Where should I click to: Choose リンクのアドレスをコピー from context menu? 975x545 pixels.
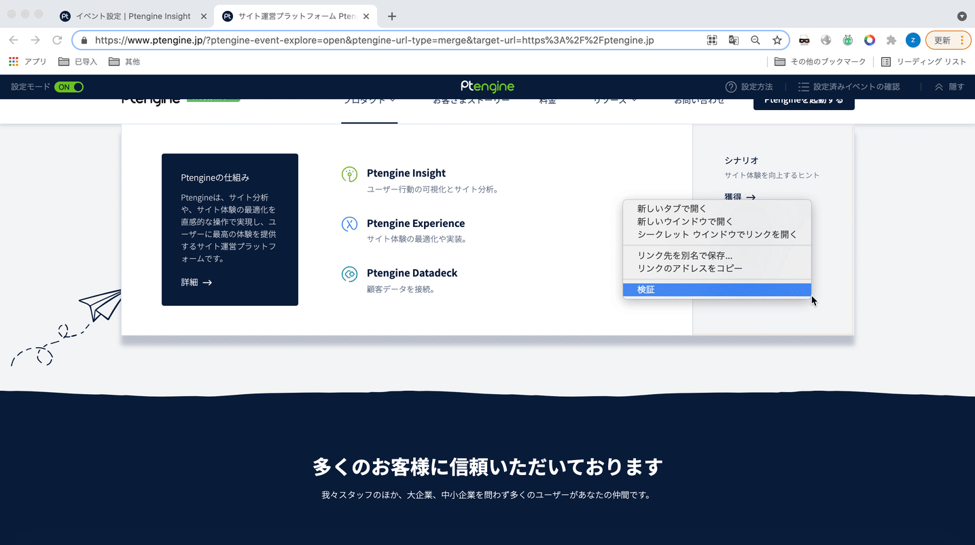click(x=690, y=268)
